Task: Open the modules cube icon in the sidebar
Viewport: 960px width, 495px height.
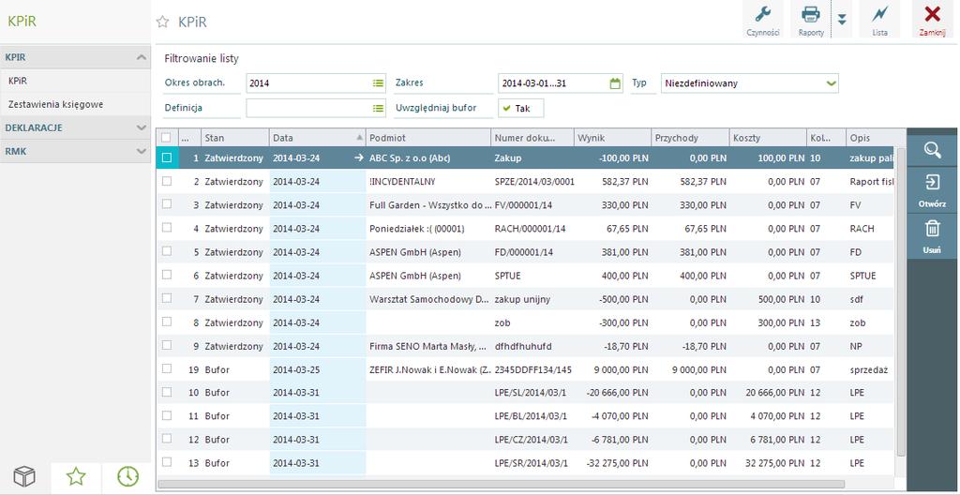Action: tap(24, 476)
